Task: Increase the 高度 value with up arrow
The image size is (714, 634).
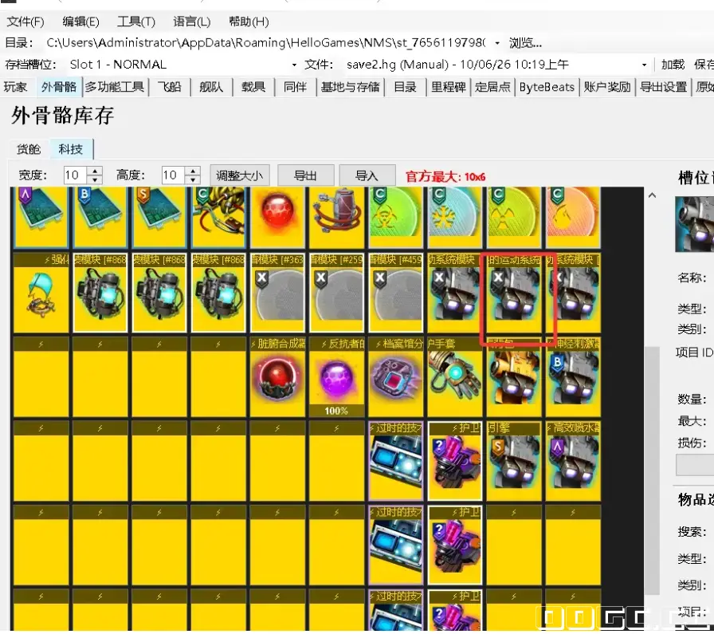Action: (193, 171)
